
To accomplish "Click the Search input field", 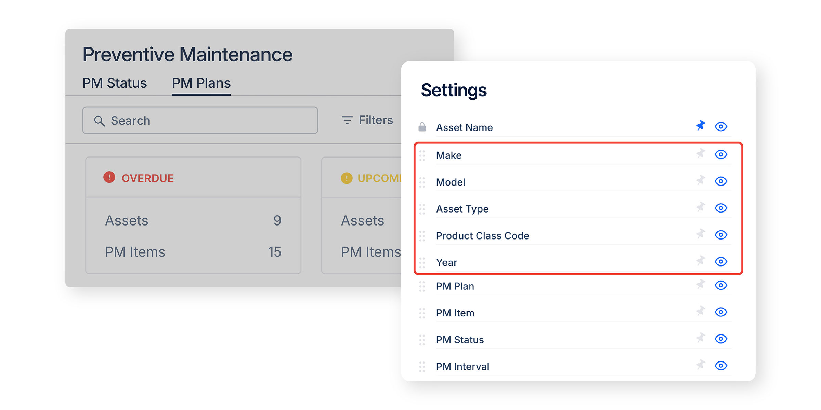I will [200, 120].
